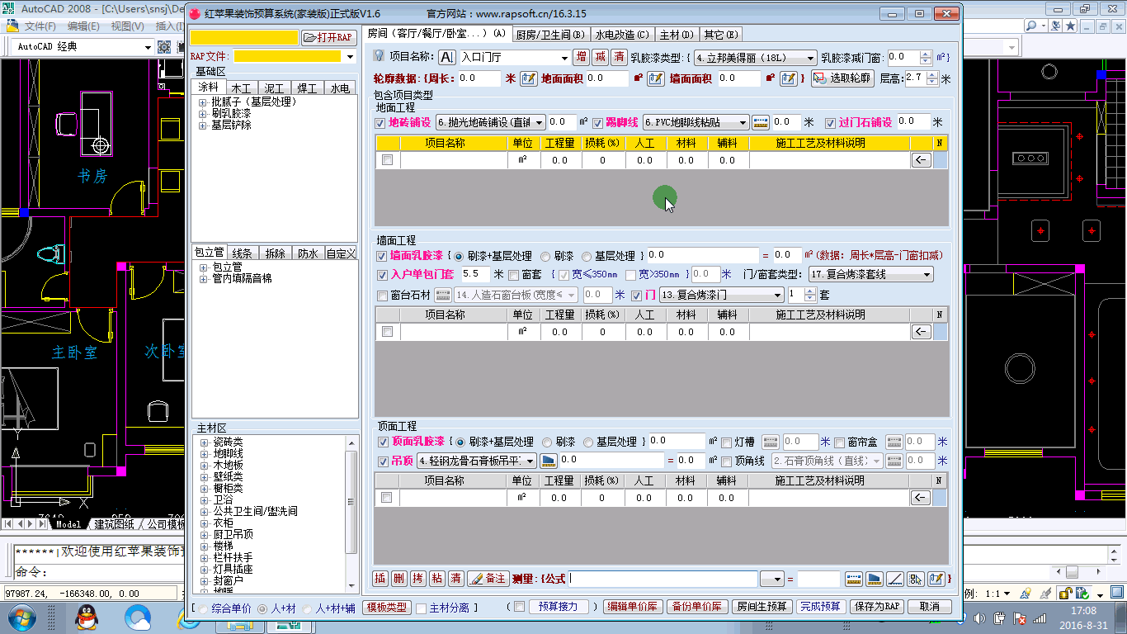Image resolution: width=1127 pixels, height=634 pixels.
Task: Switch to the 木工 tab
Action: [241, 88]
